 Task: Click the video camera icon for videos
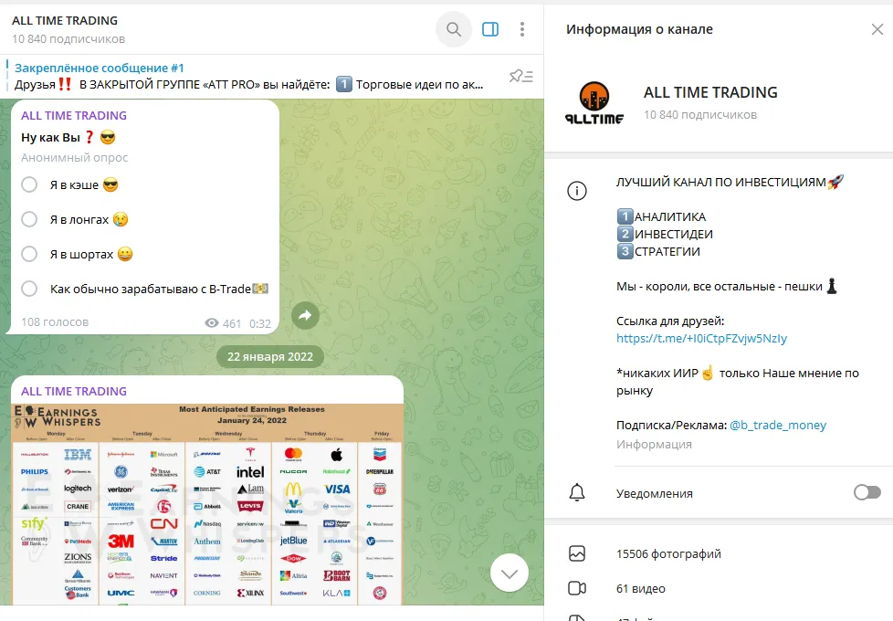pos(577,588)
